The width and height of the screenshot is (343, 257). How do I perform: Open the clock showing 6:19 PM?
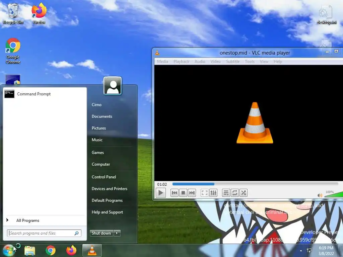click(x=326, y=251)
